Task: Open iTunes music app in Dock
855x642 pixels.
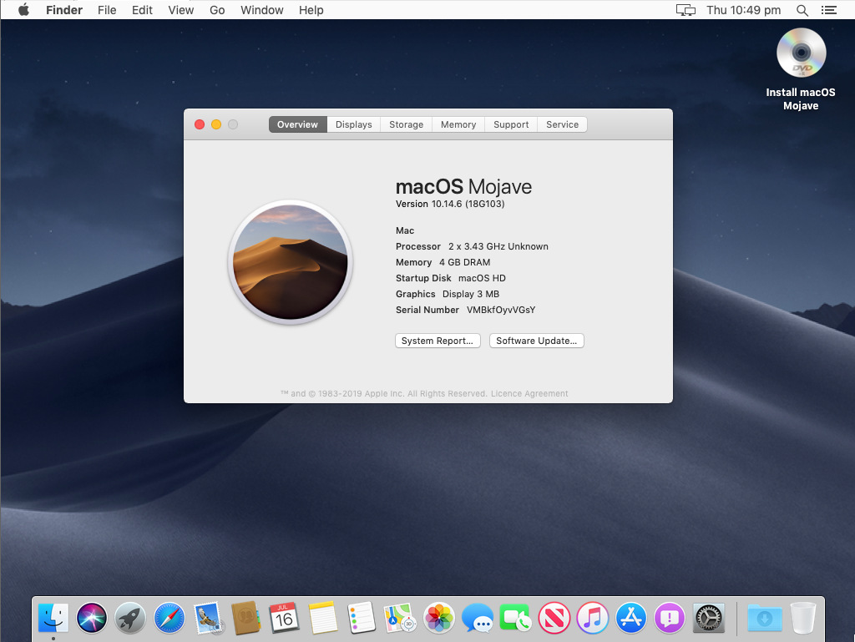Action: point(593,619)
